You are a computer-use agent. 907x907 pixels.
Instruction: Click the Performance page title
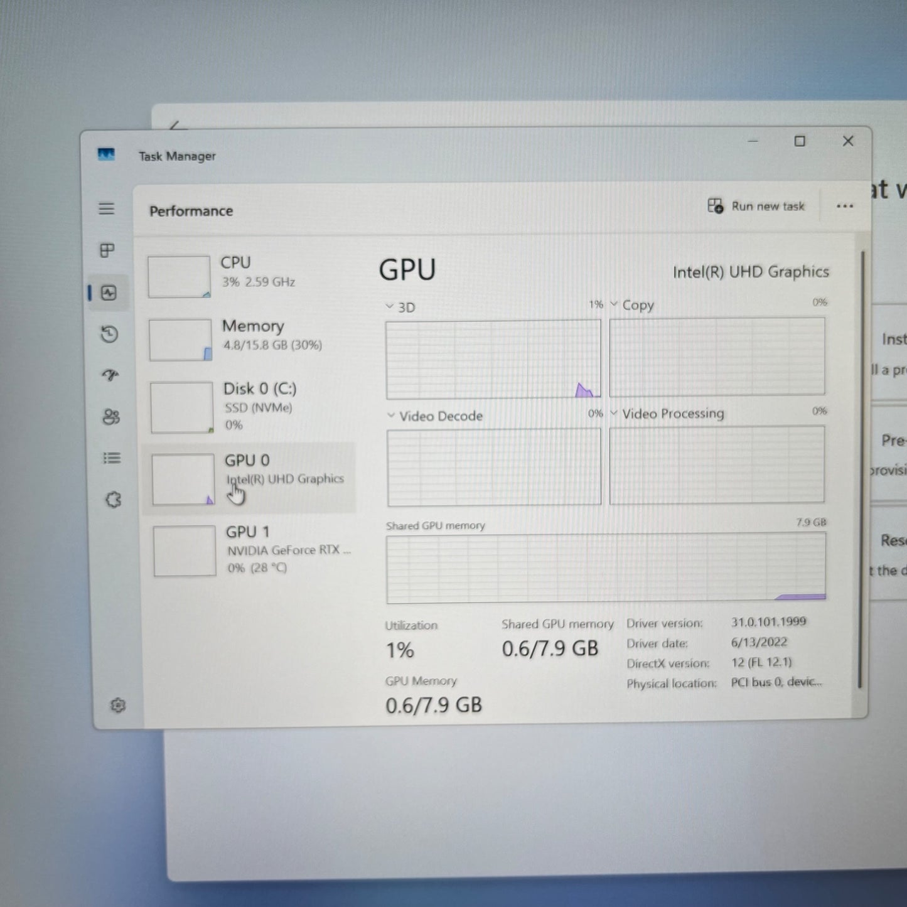point(191,211)
